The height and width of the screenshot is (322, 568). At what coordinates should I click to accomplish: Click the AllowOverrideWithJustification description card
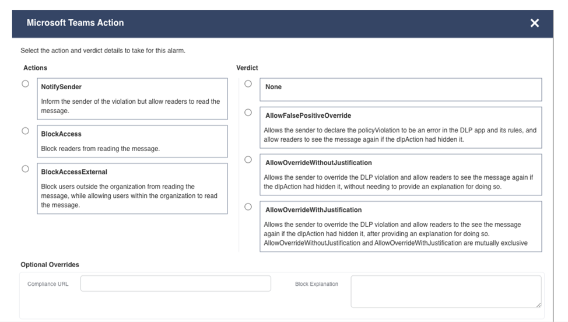tap(400, 226)
